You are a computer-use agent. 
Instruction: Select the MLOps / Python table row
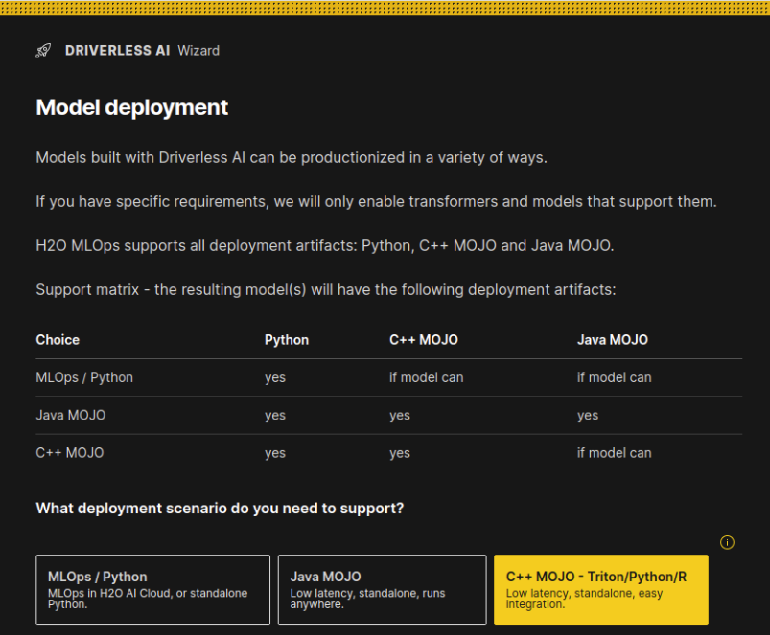pyautogui.click(x=85, y=377)
